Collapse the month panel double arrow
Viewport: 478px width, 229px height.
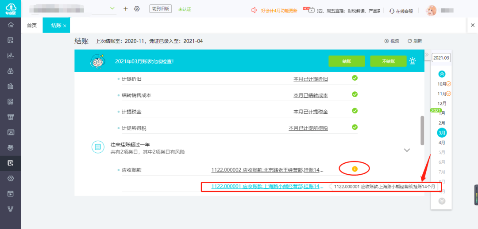[x=427, y=55]
